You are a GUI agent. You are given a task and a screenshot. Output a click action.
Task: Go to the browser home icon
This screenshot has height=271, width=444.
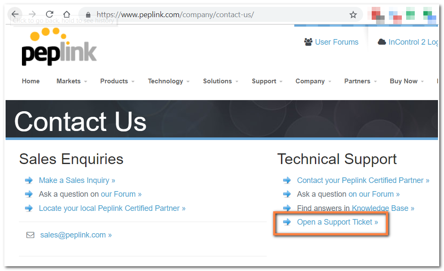pyautogui.click(x=66, y=15)
